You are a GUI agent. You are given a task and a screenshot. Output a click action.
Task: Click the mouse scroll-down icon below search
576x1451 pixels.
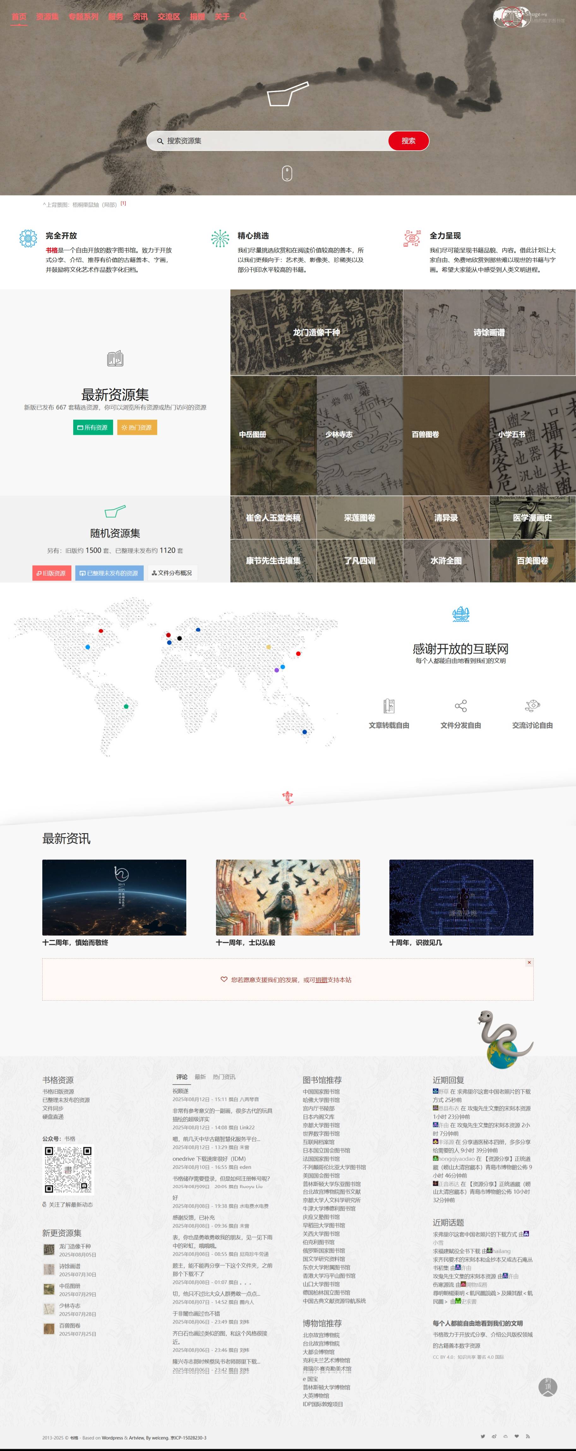tap(287, 173)
